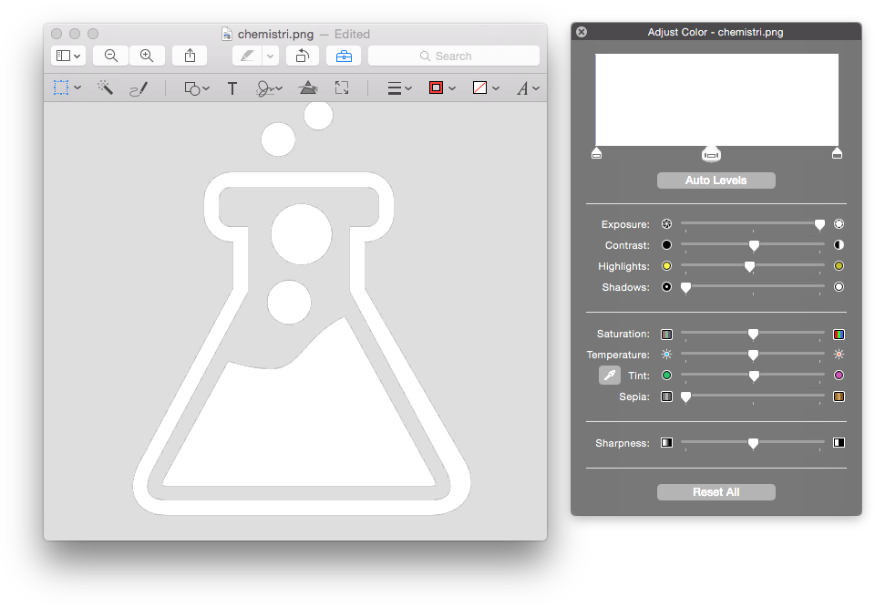The image size is (875, 608).
Task: Click the Edited label in title bar
Action: point(352,34)
